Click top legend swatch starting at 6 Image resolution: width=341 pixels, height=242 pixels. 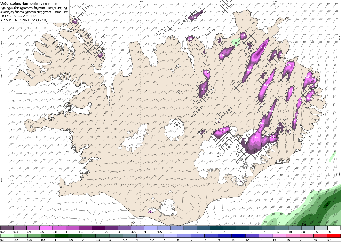coord(190,228)
